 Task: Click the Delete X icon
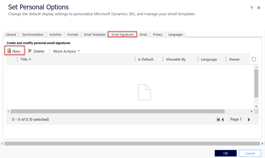point(30,51)
